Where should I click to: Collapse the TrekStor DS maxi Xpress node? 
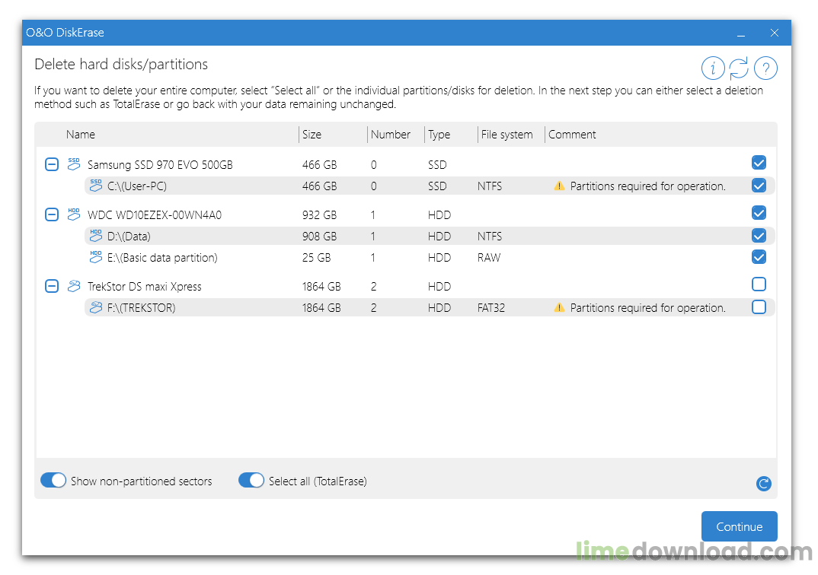52,286
